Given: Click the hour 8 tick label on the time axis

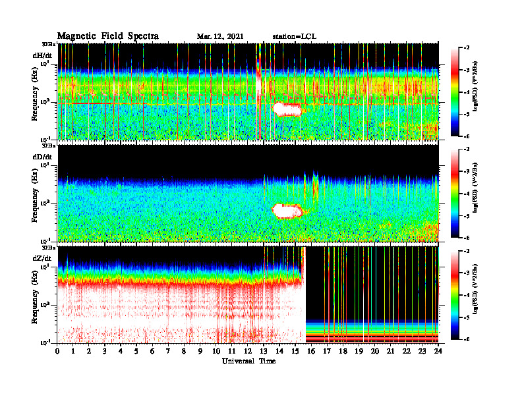Looking at the screenshot, I should click(184, 351).
